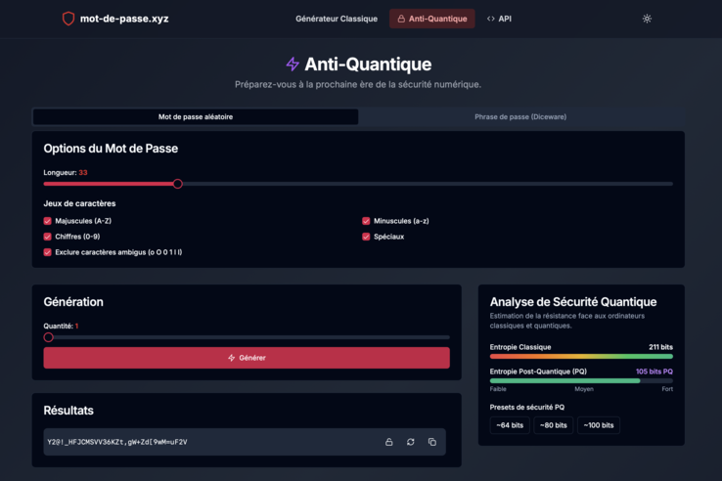Screen dimensions: 722x481
Task: Click the lightning bolt icon beside Anti-Quantique heading
Action: click(x=292, y=65)
